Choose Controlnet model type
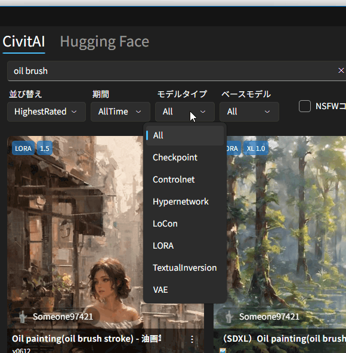The width and height of the screenshot is (346, 353). [185, 179]
